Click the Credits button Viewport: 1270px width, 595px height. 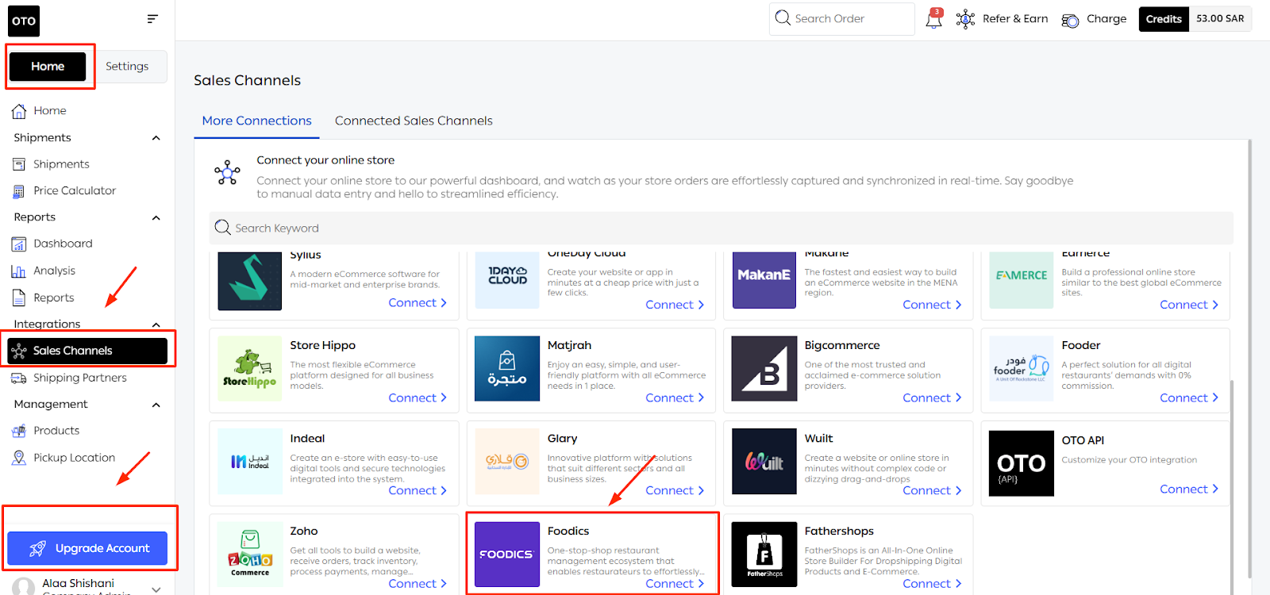tap(1164, 19)
